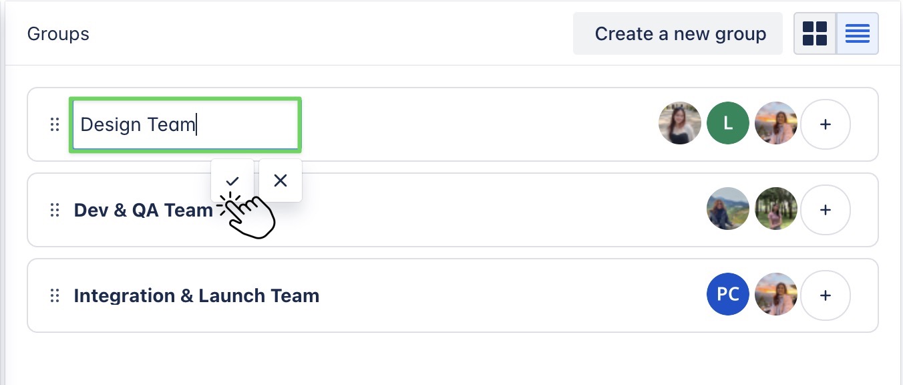Click the drag handle beside Integration & Launch Team

54,295
